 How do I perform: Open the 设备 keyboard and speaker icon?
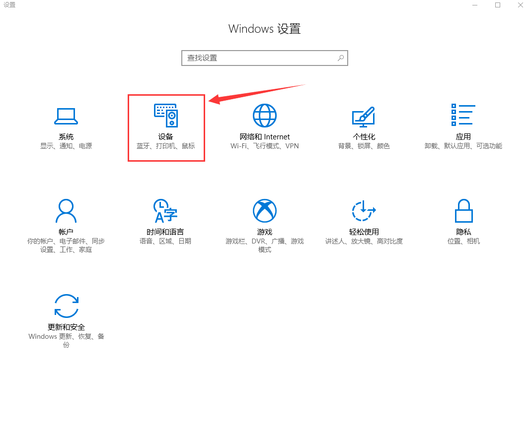coord(165,116)
